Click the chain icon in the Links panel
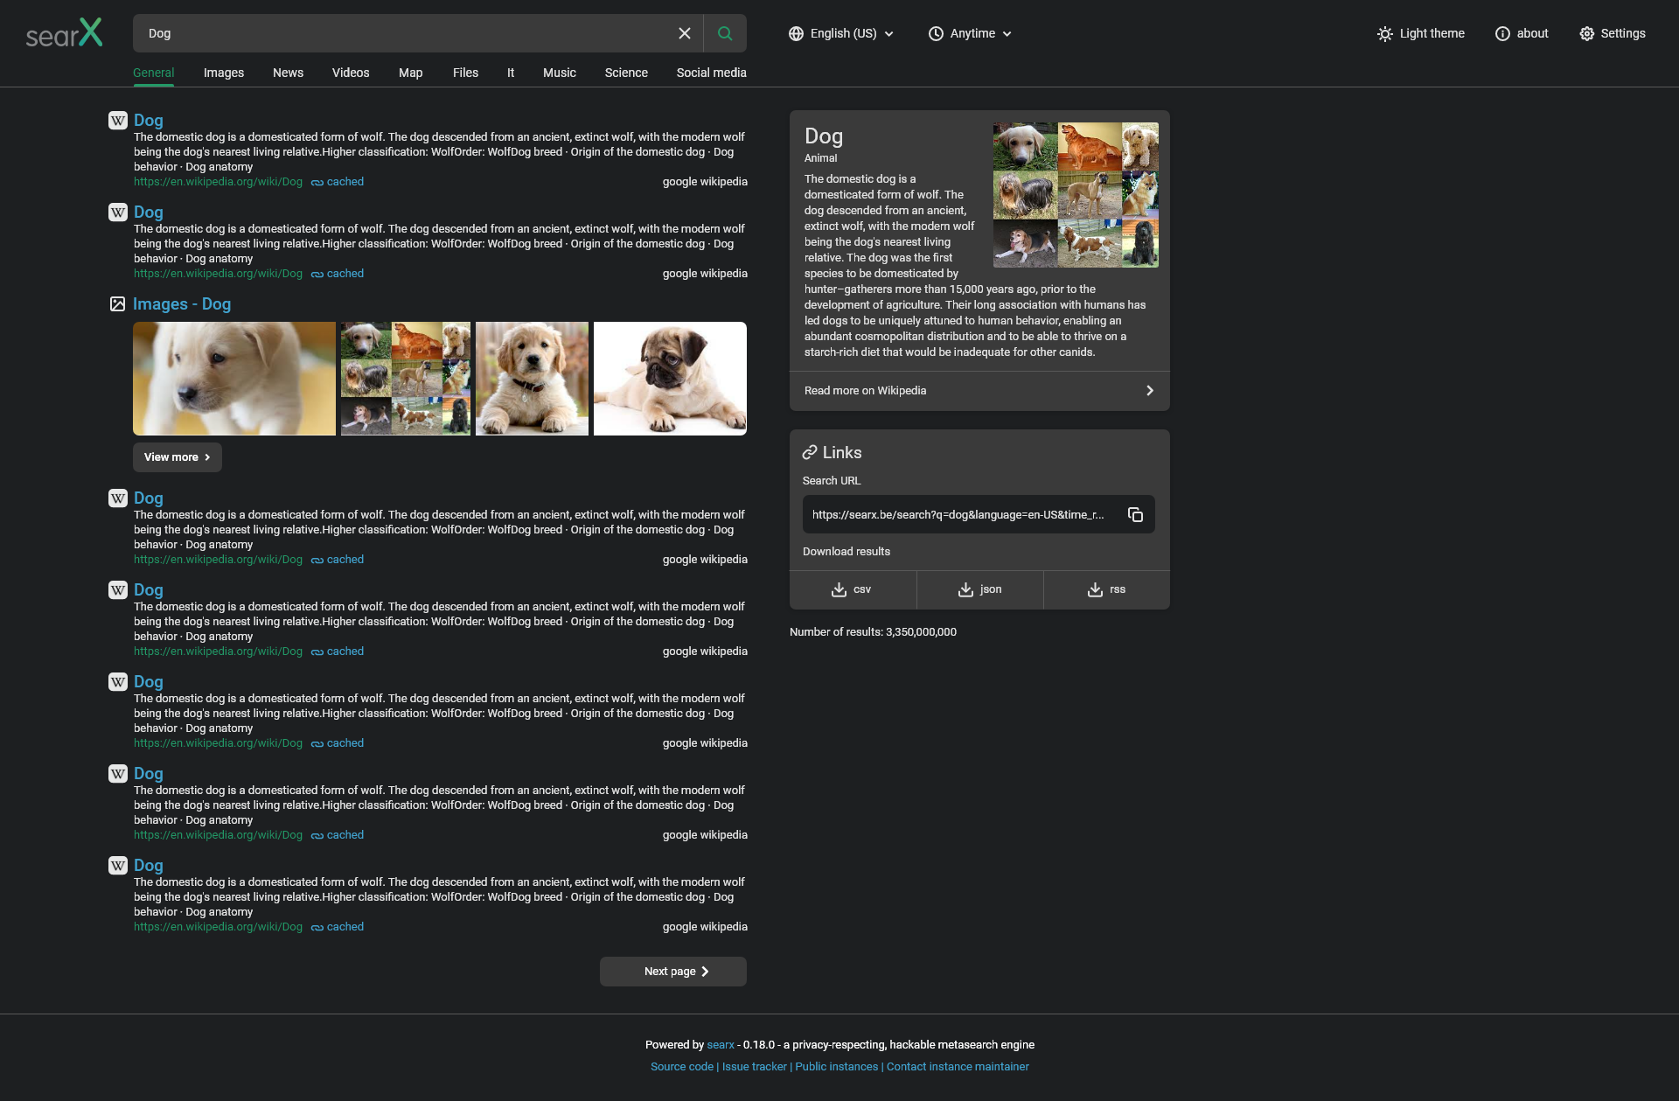1679x1101 pixels. pyautogui.click(x=809, y=452)
